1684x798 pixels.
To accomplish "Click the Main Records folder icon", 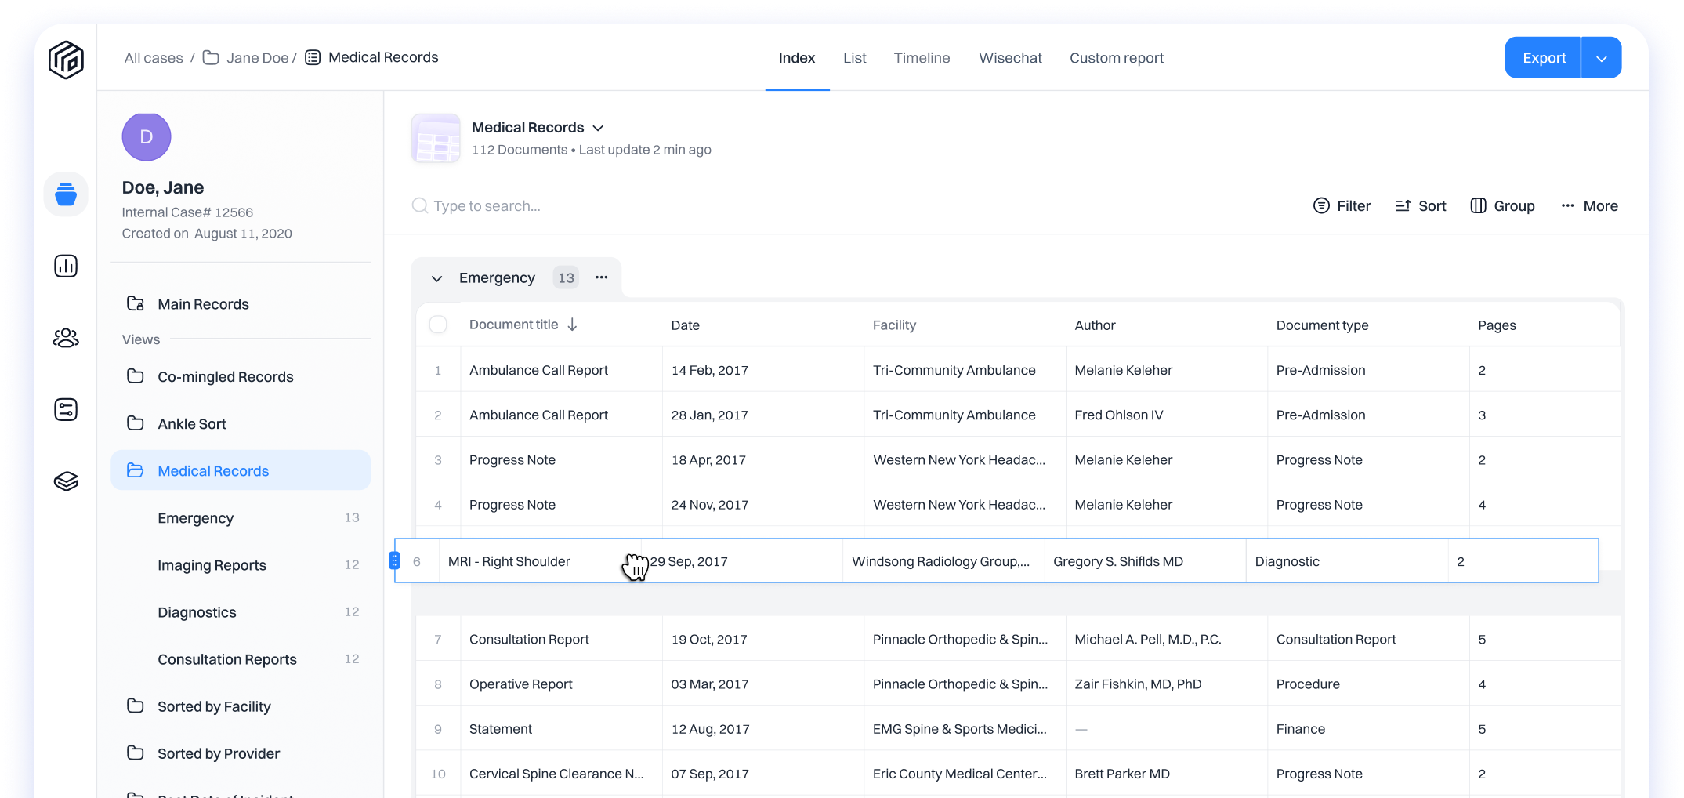I will [136, 303].
